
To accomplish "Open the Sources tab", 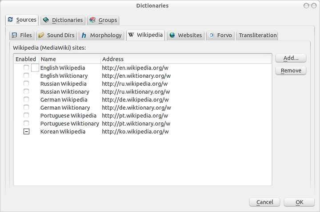I will point(22,20).
